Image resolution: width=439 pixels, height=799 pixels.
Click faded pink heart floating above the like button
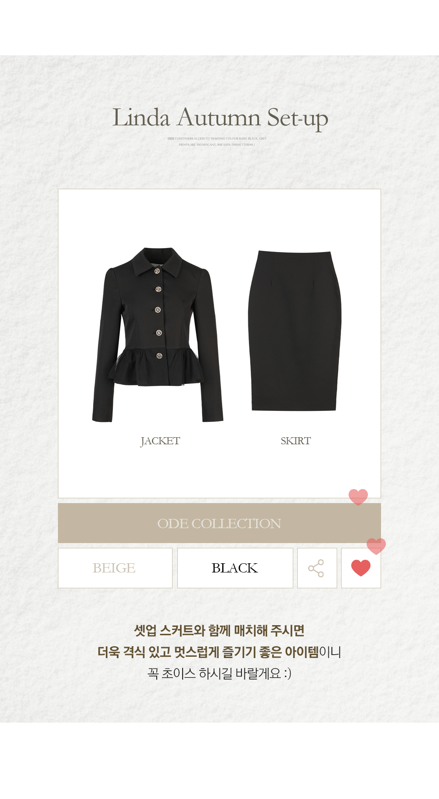pos(376,546)
